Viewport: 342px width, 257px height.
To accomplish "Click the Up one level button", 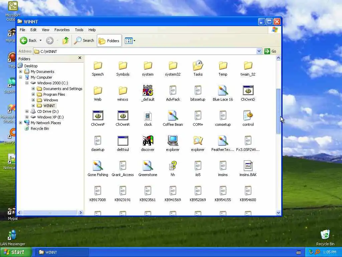I will [x=65, y=40].
